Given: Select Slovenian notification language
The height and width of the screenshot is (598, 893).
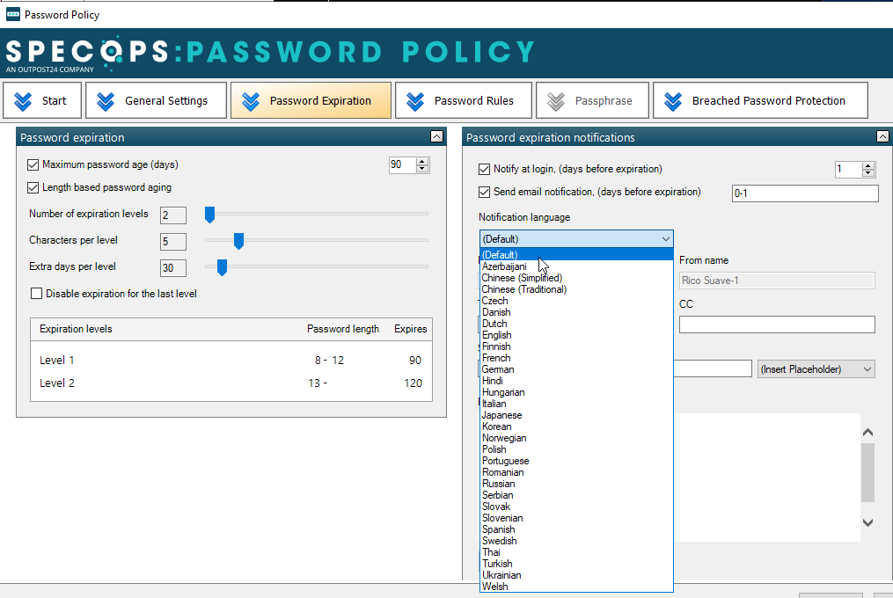Looking at the screenshot, I should pos(576,518).
